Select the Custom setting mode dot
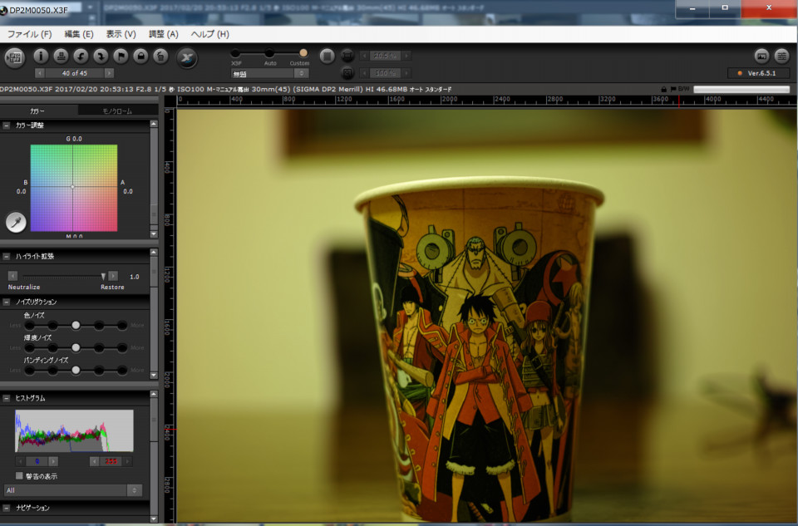Viewport: 798px width, 526px height. [x=303, y=53]
